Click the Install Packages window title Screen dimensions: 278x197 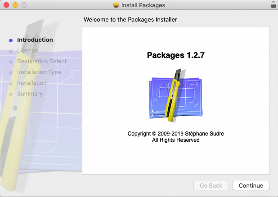pos(143,5)
